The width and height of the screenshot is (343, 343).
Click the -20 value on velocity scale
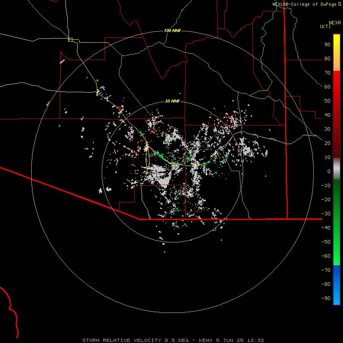pyautogui.click(x=326, y=199)
